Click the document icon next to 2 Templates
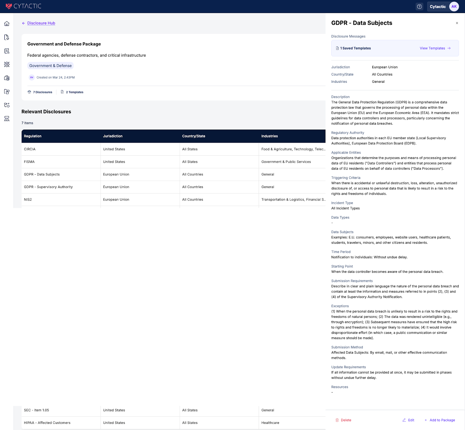Viewport: 465px width, 430px height. (x=62, y=92)
